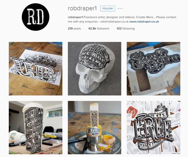Open the www.robdraper.co.uk website link
188x157 pixels.
coord(144,22)
